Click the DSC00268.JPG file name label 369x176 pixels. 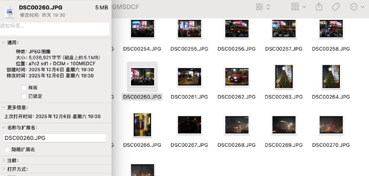pos(237,145)
